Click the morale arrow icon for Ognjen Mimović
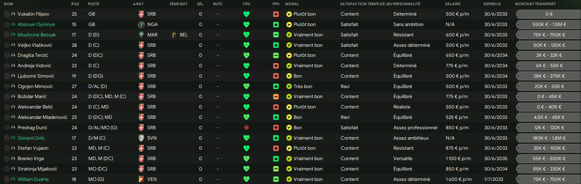 289,86
